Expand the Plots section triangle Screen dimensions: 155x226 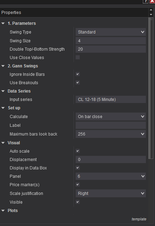(x=3, y=211)
